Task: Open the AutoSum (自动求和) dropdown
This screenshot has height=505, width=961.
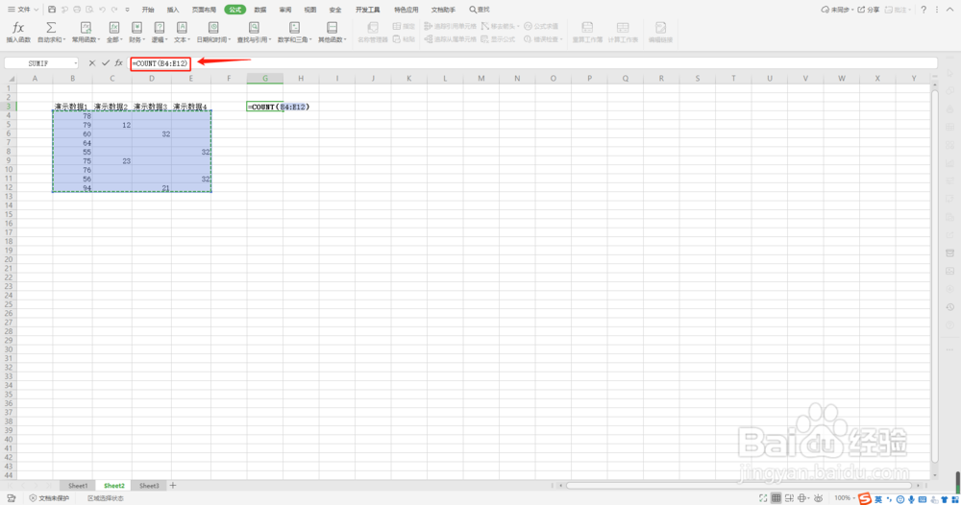Action: click(51, 32)
